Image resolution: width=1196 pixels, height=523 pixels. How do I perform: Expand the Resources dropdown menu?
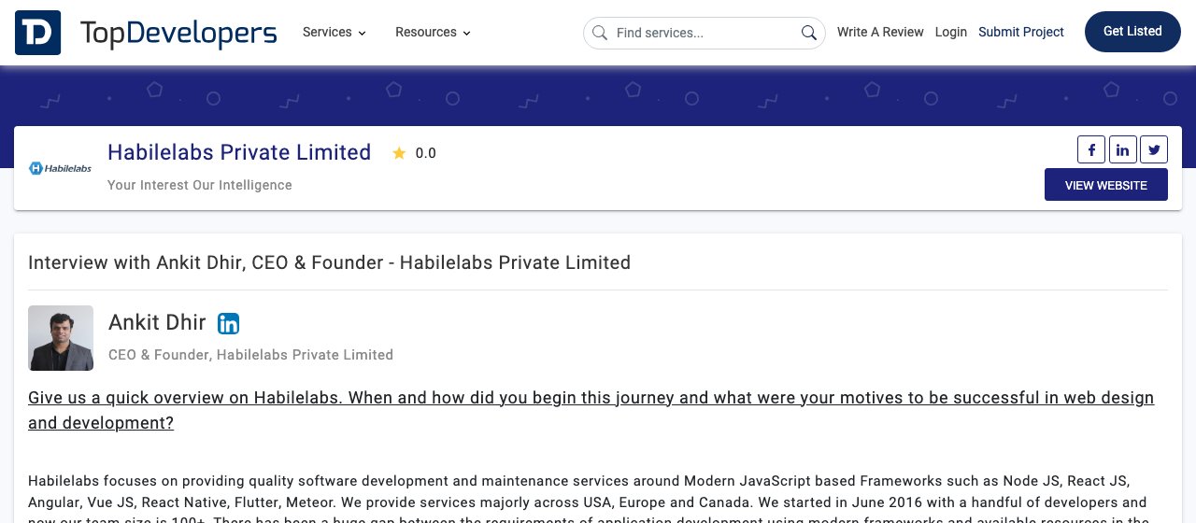coord(433,32)
